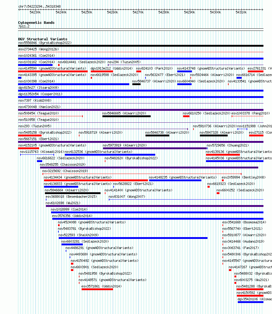
Task: Select the nsv1030398 (Coe2014) label
Action: click(x=36, y=81)
